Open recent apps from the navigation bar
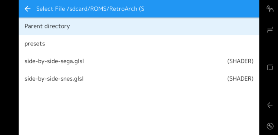Viewport: 278px width, 135px height. point(270,30)
